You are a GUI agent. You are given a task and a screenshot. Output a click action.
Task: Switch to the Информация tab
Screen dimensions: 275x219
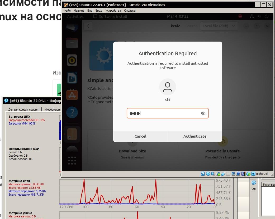pyautogui.click(x=52, y=109)
